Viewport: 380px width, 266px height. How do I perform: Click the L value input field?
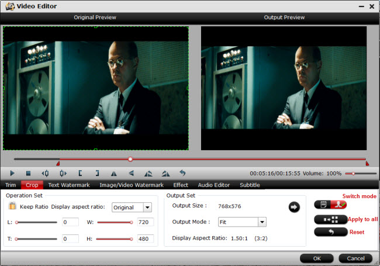click(x=70, y=222)
